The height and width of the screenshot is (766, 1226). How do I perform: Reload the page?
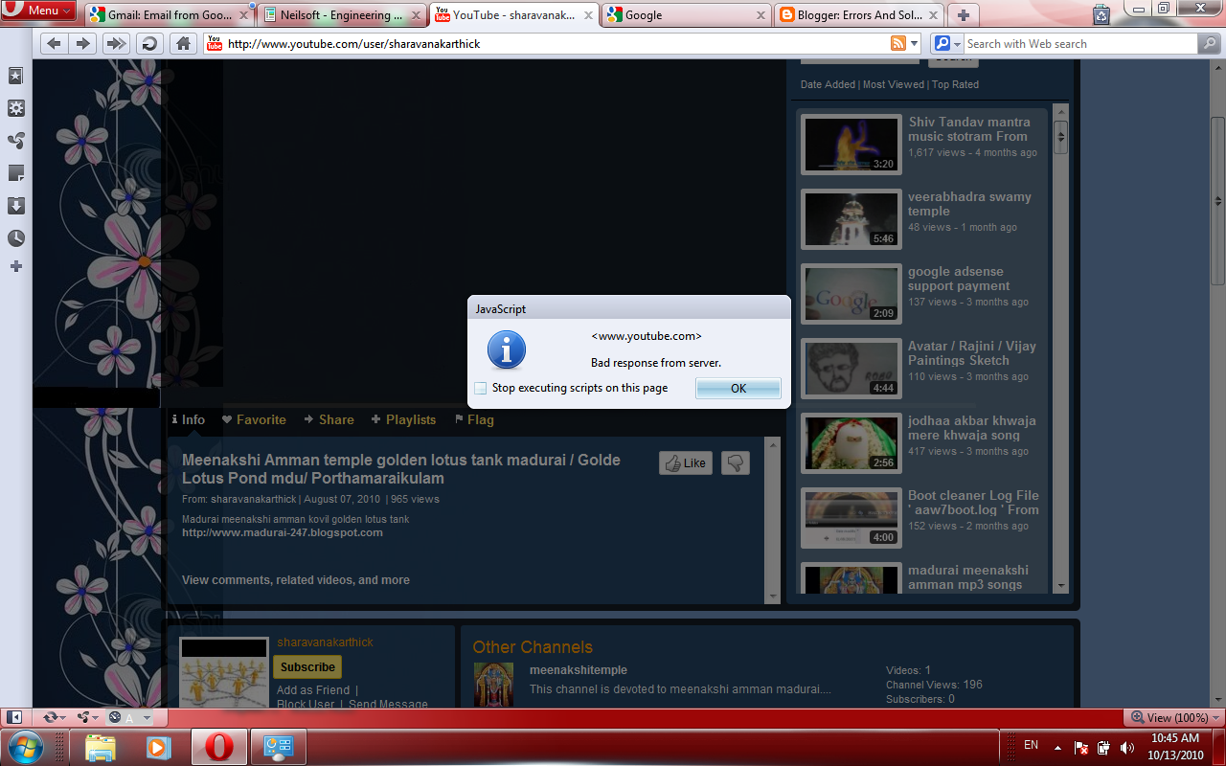click(148, 43)
